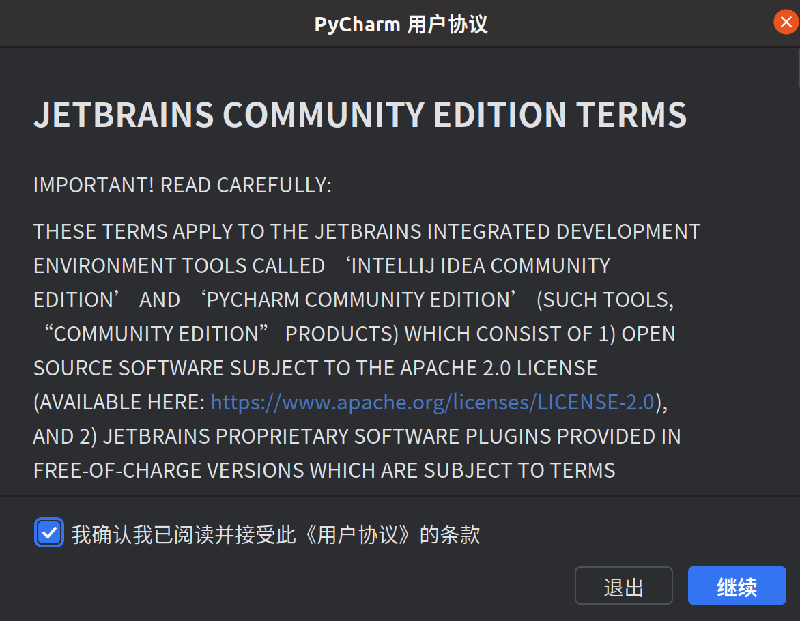Screen dimensions: 800x621
Task: Click the 'IMPORTANT! READ CAREFULLY:' line
Action: pos(182,185)
